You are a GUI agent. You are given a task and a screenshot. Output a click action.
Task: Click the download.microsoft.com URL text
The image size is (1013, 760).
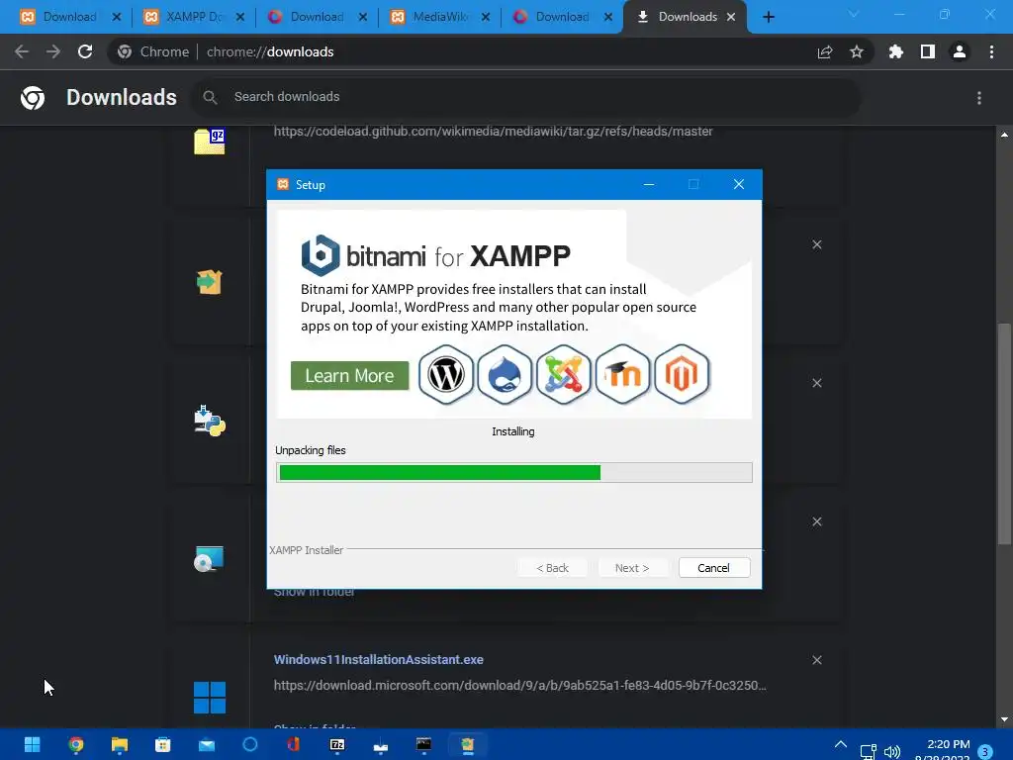point(520,685)
